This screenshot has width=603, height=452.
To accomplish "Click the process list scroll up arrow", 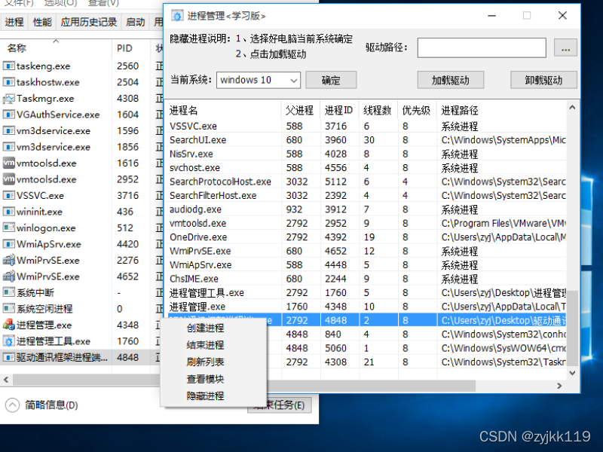I will click(x=572, y=108).
